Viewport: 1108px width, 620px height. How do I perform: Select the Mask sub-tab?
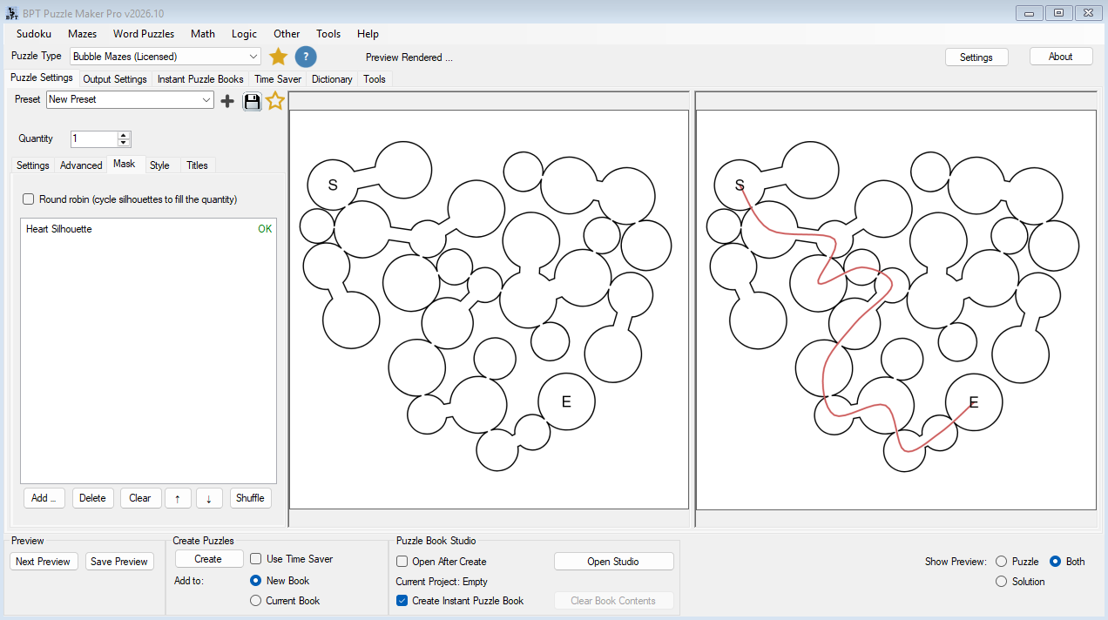coord(125,165)
